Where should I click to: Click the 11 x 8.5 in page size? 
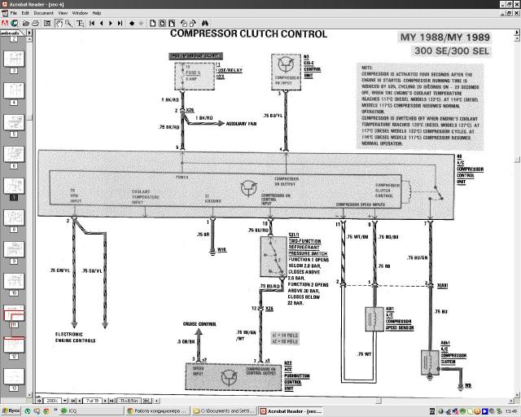point(129,401)
